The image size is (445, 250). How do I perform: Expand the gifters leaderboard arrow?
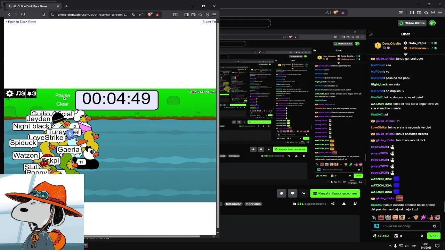click(405, 54)
